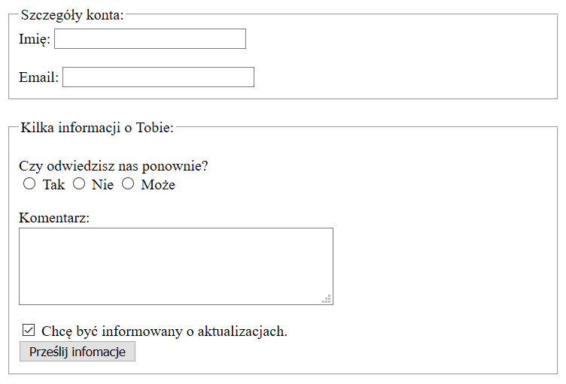Viewport: 566px width, 384px height.
Task: Choose the Nie radio option
Action: (79, 183)
